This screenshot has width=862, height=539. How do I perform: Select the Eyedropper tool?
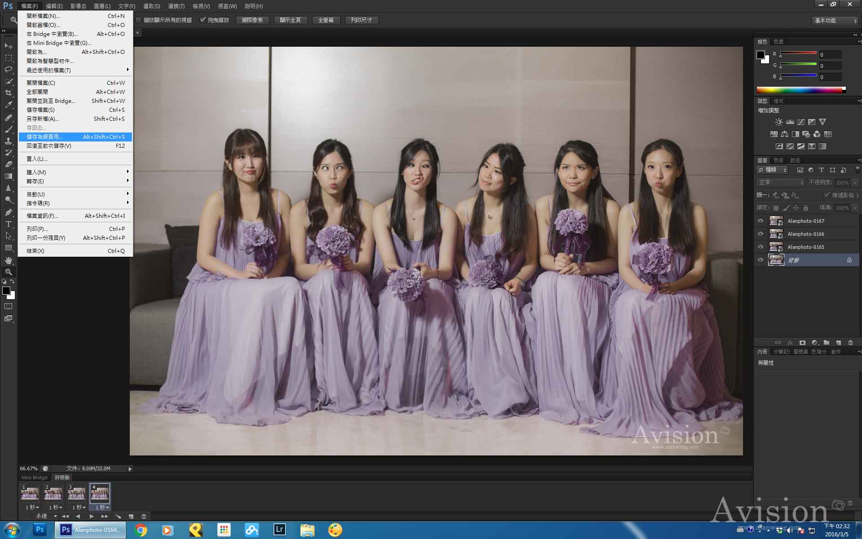point(9,105)
